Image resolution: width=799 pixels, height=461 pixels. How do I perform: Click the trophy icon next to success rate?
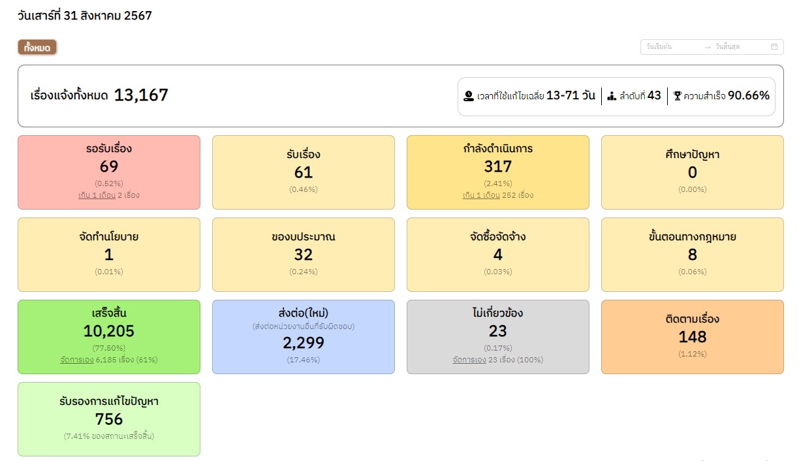[x=677, y=96]
